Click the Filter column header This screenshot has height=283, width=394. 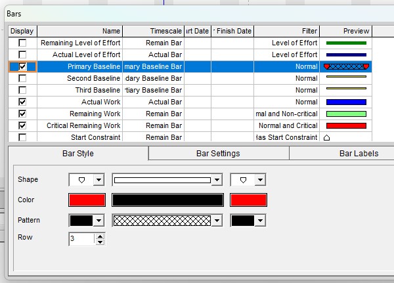coord(287,31)
